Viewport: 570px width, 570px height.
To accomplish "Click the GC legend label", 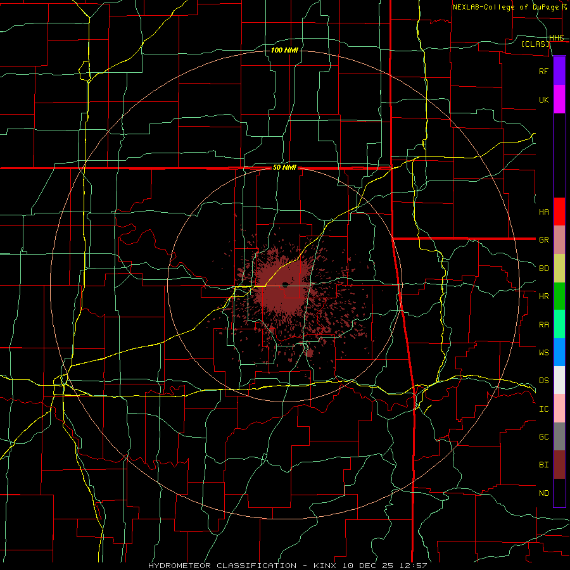I will coord(544,437).
